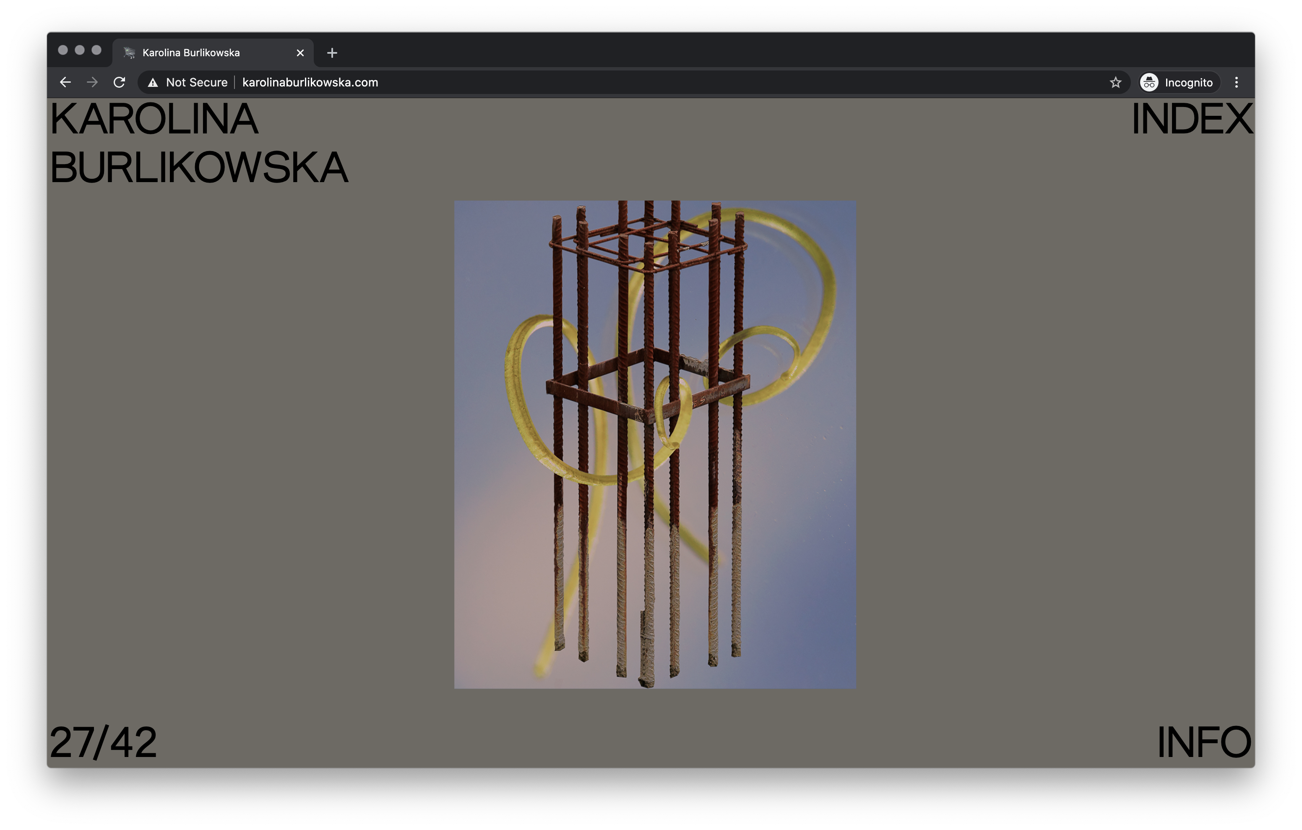The width and height of the screenshot is (1302, 830).
Task: Click the warning triangle security icon
Action: coord(153,83)
